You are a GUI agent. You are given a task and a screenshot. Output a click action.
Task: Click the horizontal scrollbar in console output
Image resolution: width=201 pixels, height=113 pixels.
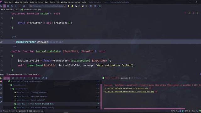(144, 109)
